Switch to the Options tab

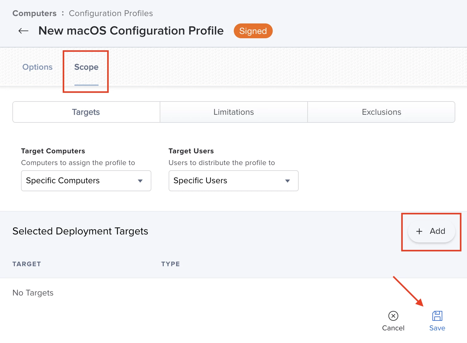tap(37, 67)
